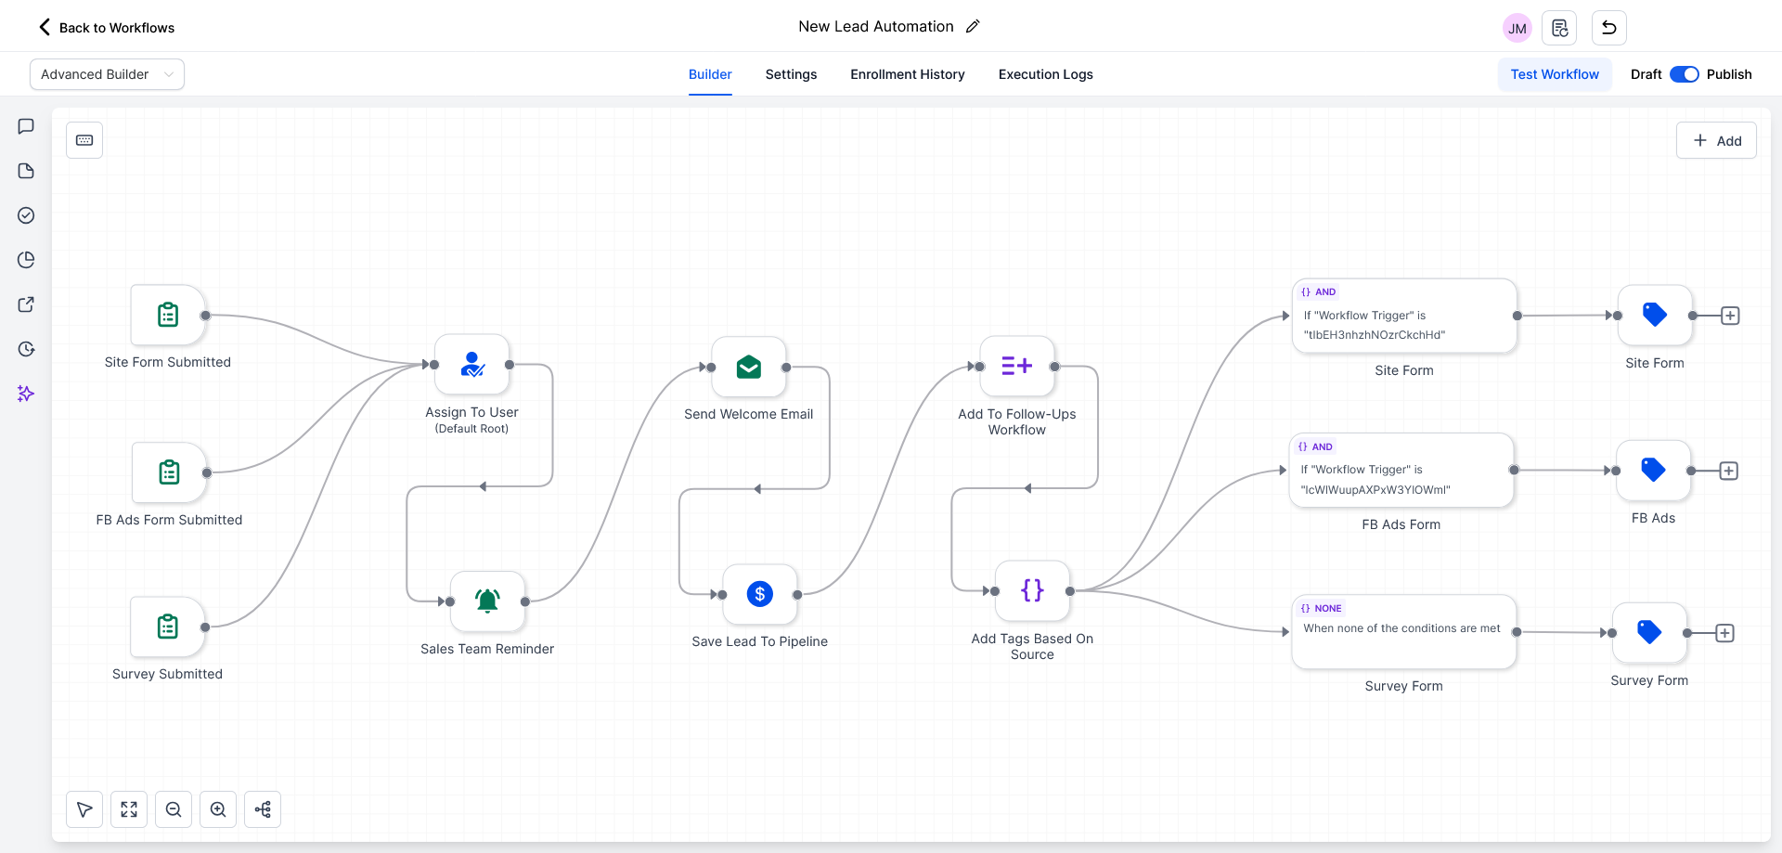Click the keyboard shortcuts icon above the canvas

point(84,140)
